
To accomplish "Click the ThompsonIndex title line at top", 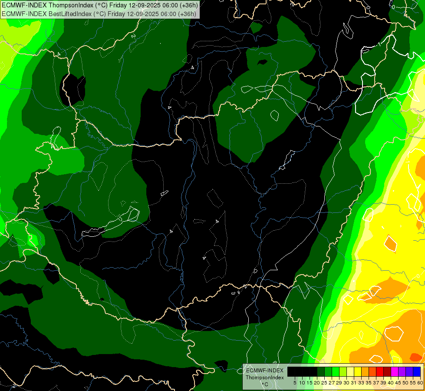I will [x=100, y=5].
